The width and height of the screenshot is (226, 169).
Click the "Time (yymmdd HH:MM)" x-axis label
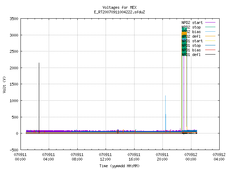119,166
